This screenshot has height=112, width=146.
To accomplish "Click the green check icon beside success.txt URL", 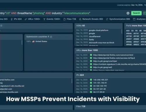I will [x=91, y=58].
